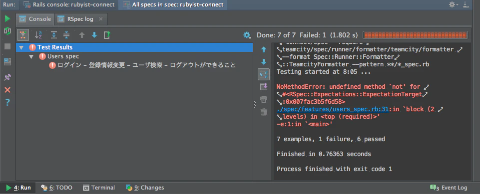Click the console Down the Stack Trace arrow

[x=264, y=62]
